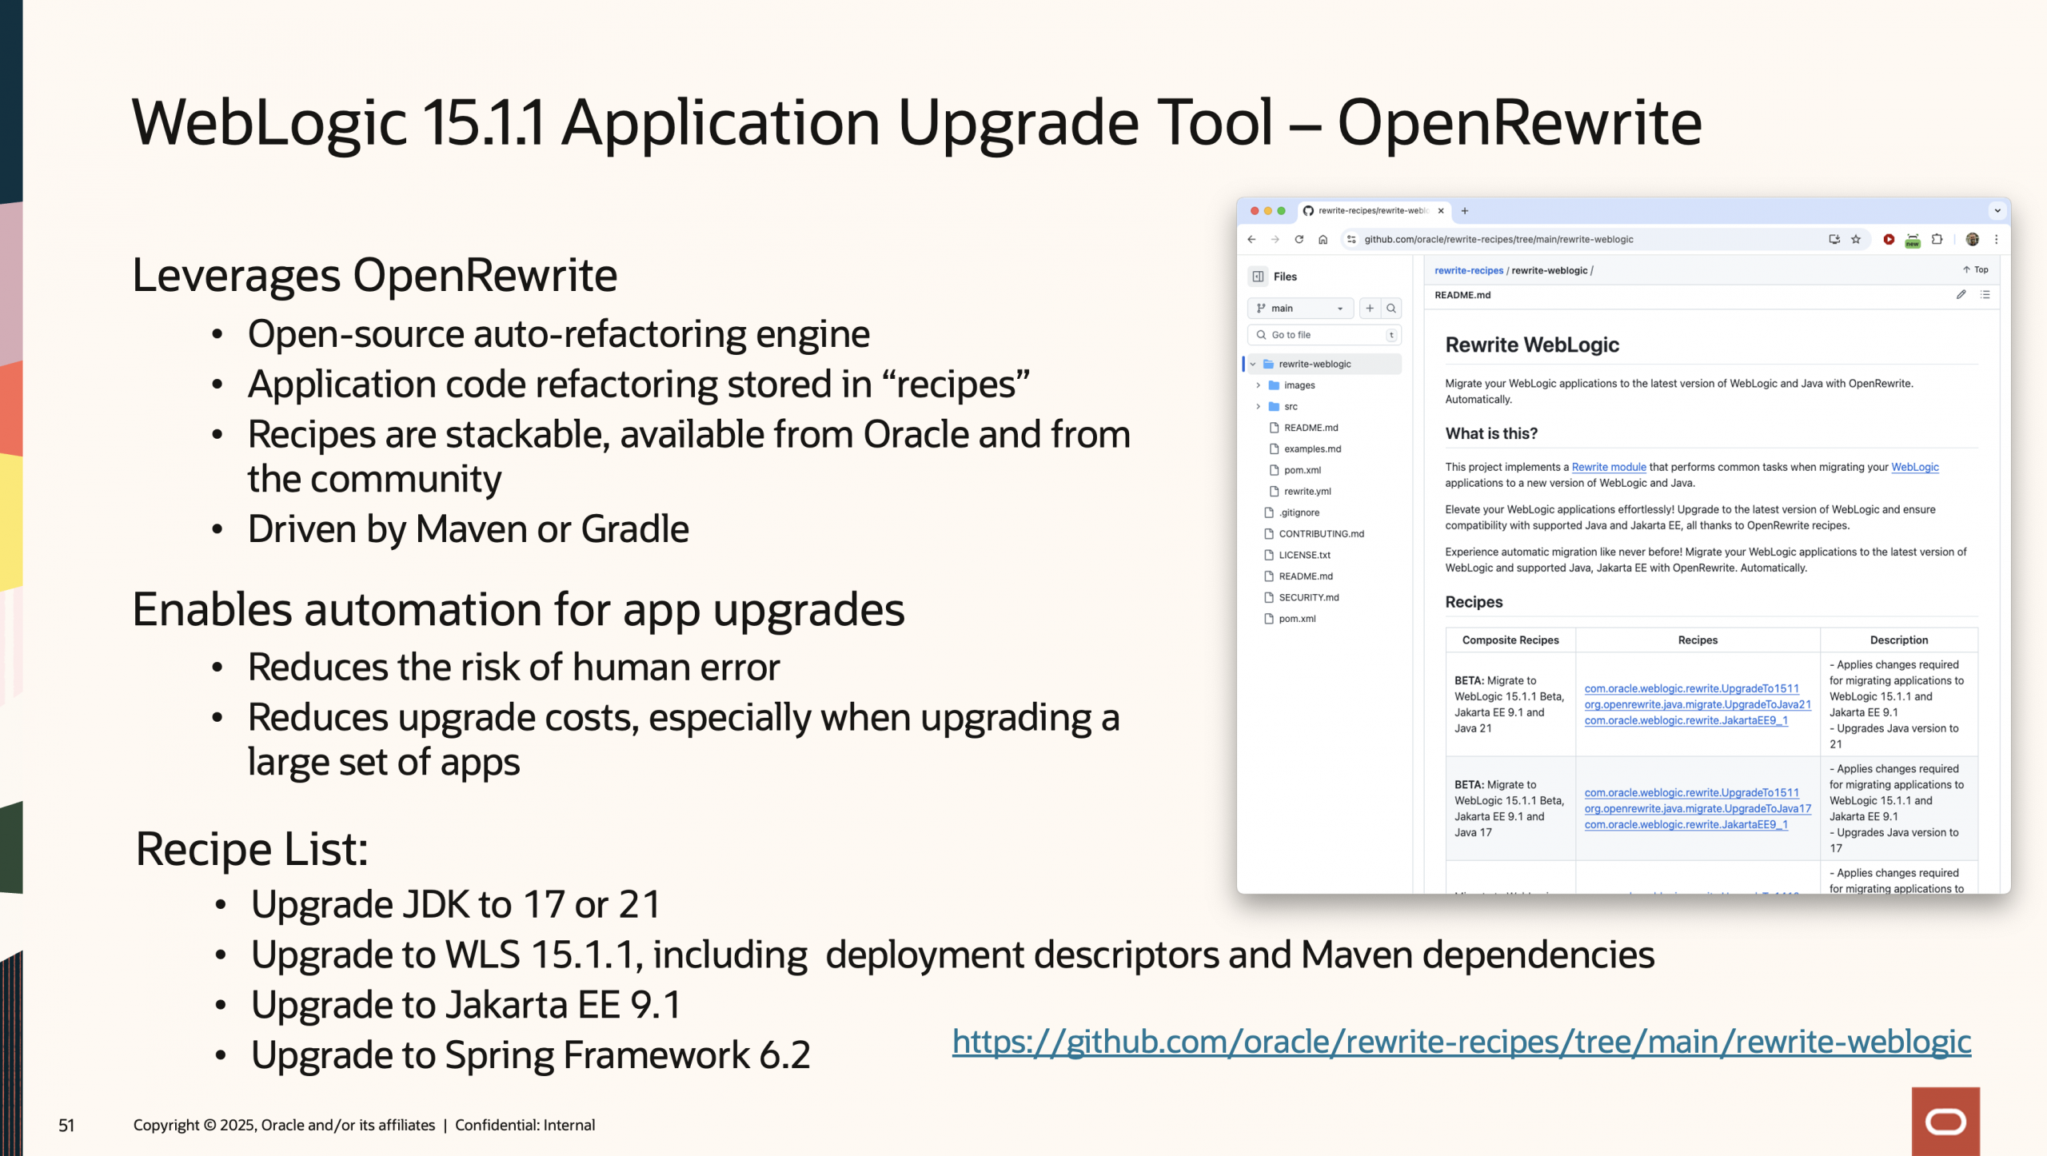Open file tree search with the magnifier icon

tap(1391, 309)
